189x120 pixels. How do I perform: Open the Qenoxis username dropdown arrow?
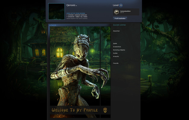[x=76, y=6]
